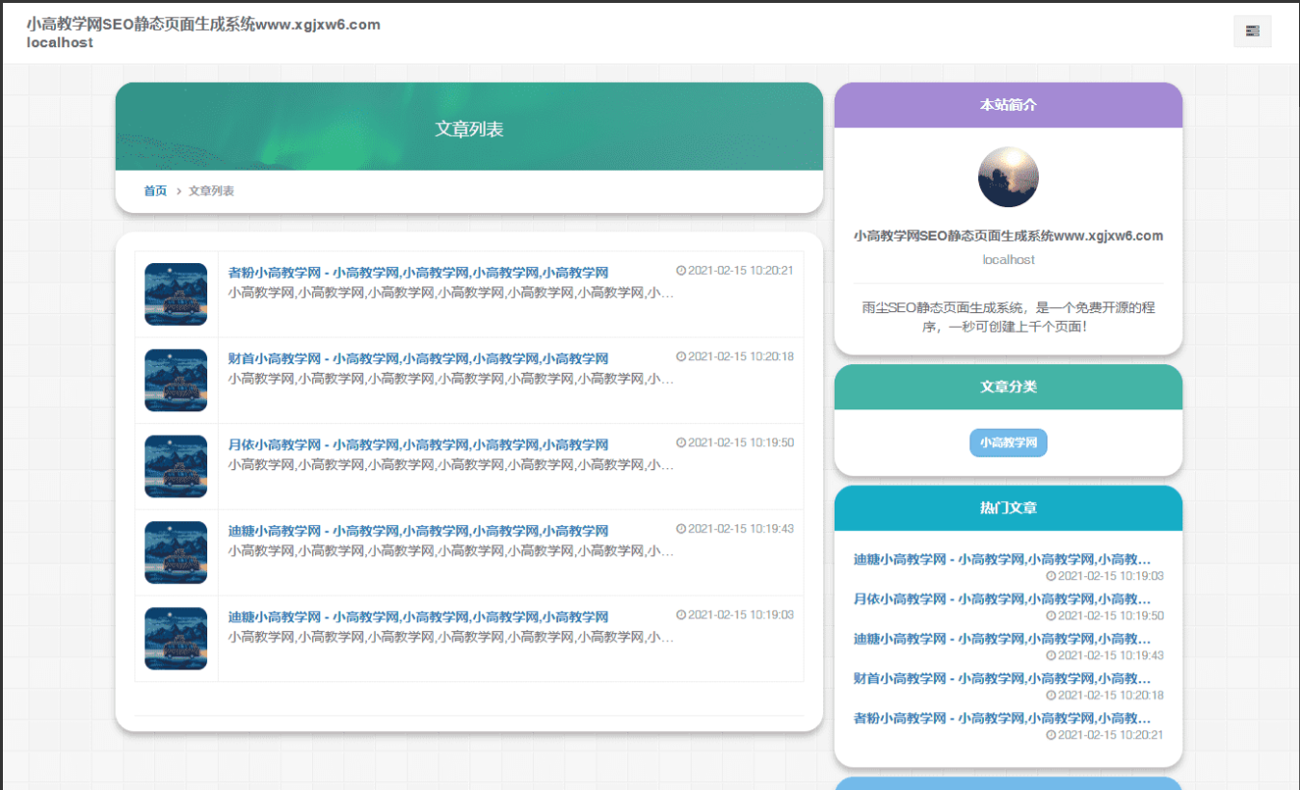Open the first 迪糖小高教学网 link in 热门文章
This screenshot has width=1300, height=790.
coord(1002,559)
